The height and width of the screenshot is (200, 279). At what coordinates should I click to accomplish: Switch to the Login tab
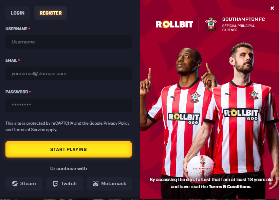18,13
